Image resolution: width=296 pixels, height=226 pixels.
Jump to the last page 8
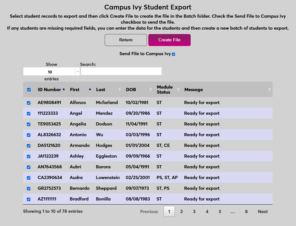(x=246, y=211)
